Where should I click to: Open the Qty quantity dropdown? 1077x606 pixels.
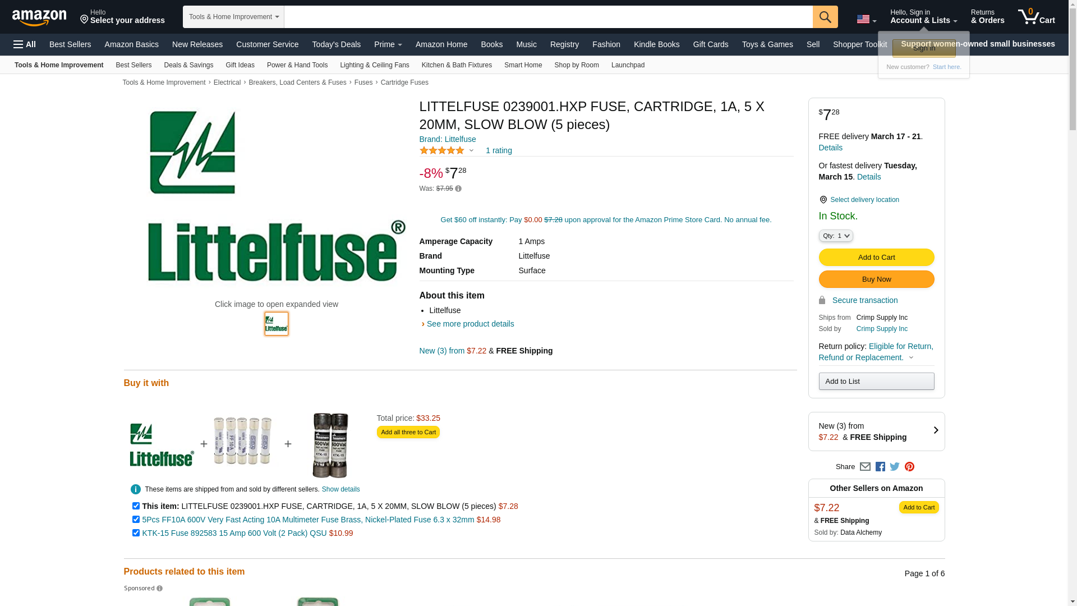pyautogui.click(x=836, y=236)
